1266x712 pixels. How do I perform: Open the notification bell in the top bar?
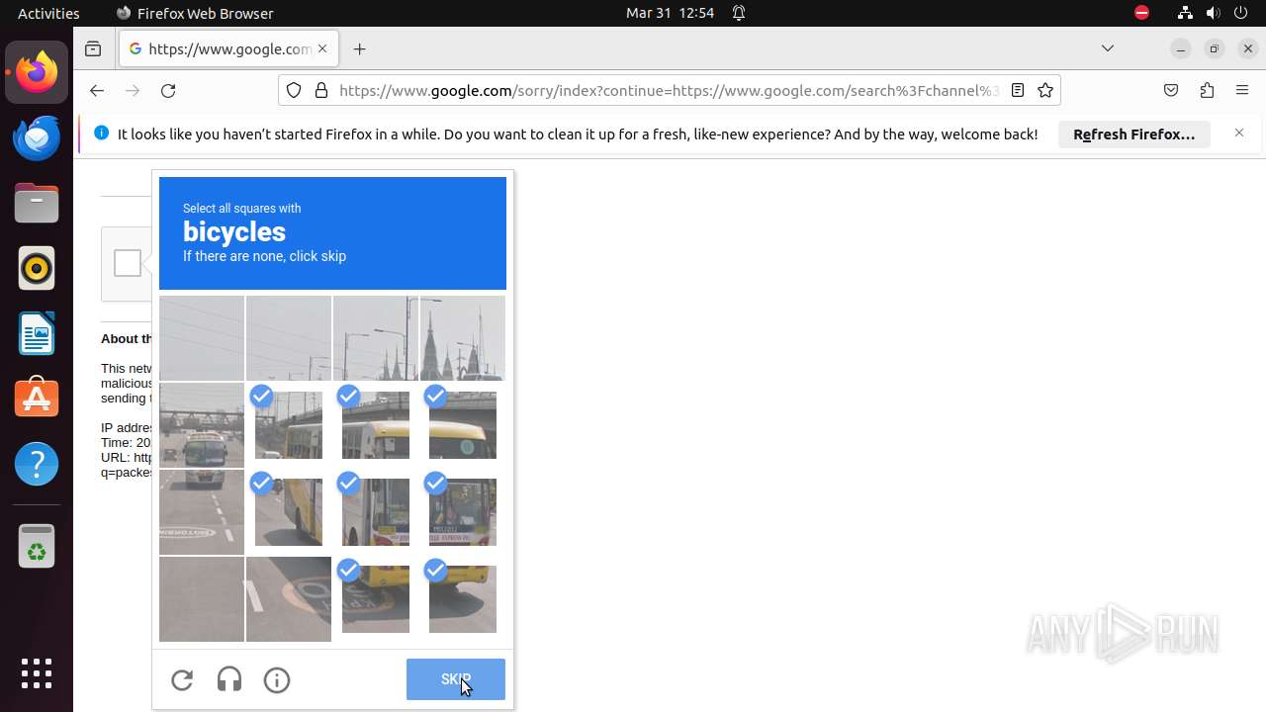tap(739, 13)
